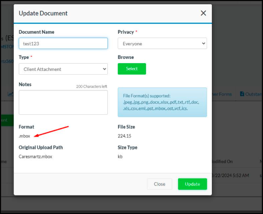This screenshot has width=263, height=214.
Task: Open the Privacy dropdown showing Everyone
Action: (162, 43)
